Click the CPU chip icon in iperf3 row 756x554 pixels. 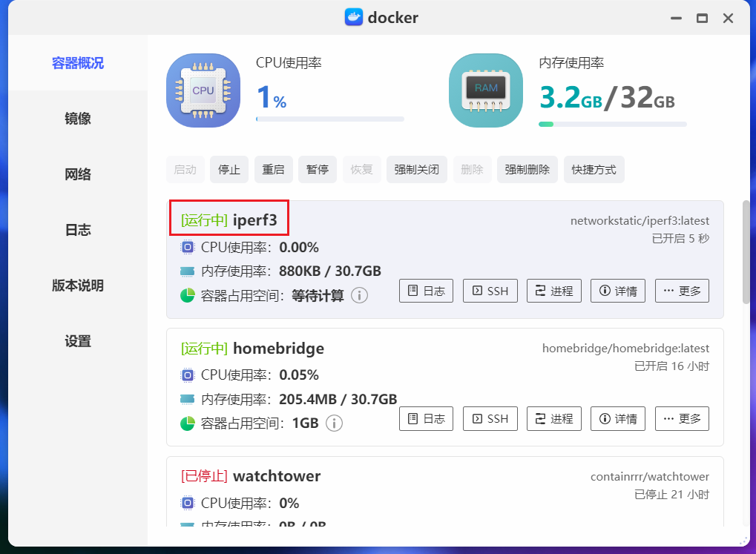point(188,248)
